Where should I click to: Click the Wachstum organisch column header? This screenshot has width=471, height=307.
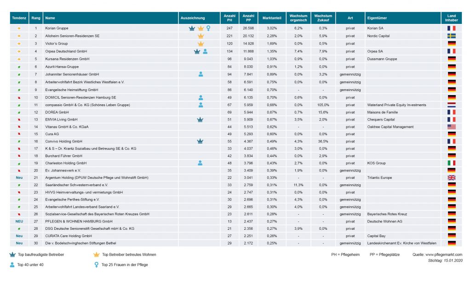[298, 18]
